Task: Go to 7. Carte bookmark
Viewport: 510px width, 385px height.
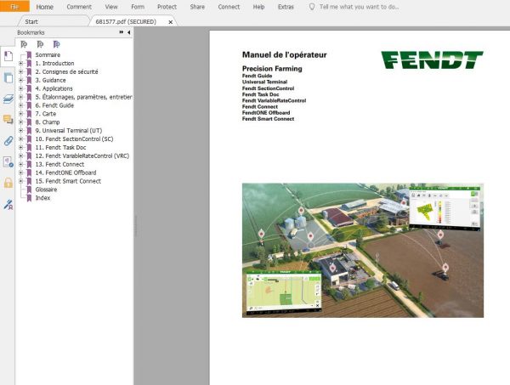Action: [x=46, y=114]
